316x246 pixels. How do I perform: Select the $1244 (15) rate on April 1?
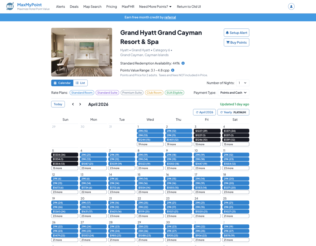pos(150,140)
